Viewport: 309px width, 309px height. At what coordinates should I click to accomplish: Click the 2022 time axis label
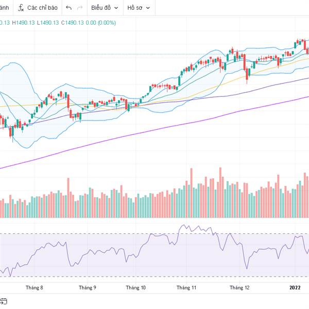(295, 288)
